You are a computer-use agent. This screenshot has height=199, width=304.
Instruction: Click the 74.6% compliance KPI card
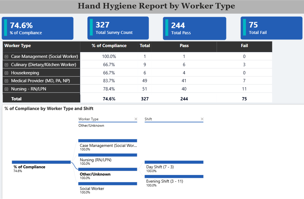[x=38, y=28]
